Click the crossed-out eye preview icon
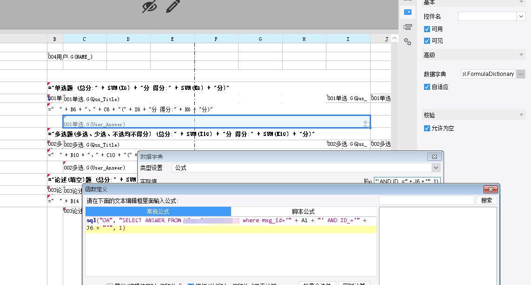Screen dimensions: 531x285 click(149, 6)
